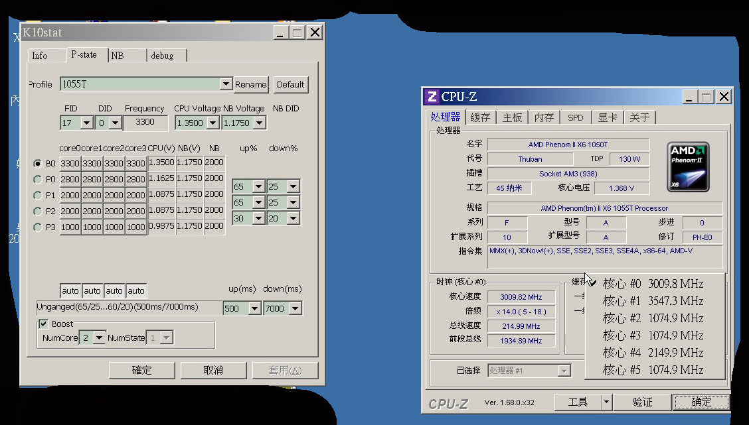Screen dimensions: 749x425
Task: Open the up(ms) 500 dropdown
Action: [x=254, y=308]
